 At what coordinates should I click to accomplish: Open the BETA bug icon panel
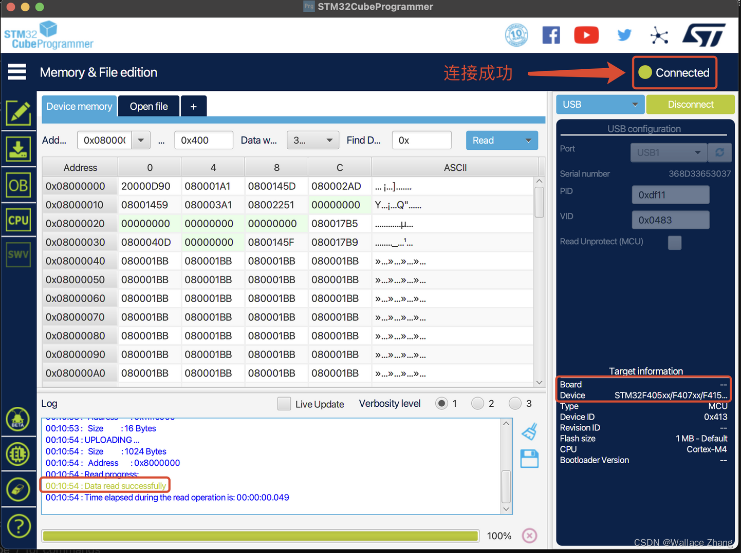coord(18,420)
